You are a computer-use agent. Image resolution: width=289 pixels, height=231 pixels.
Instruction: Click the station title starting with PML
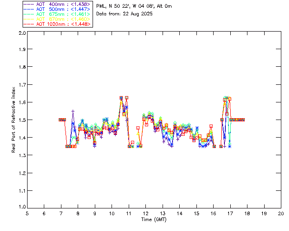(134, 6)
